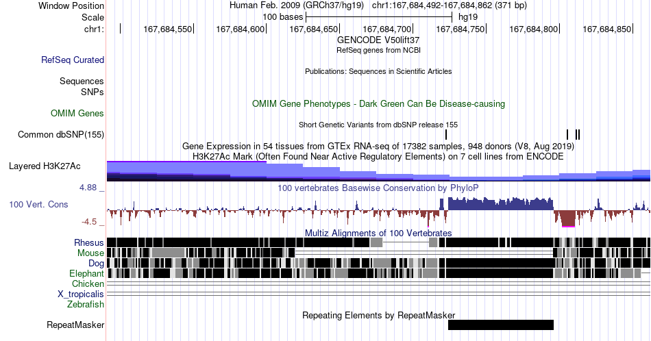Click the SNPs track label

[x=93, y=92]
